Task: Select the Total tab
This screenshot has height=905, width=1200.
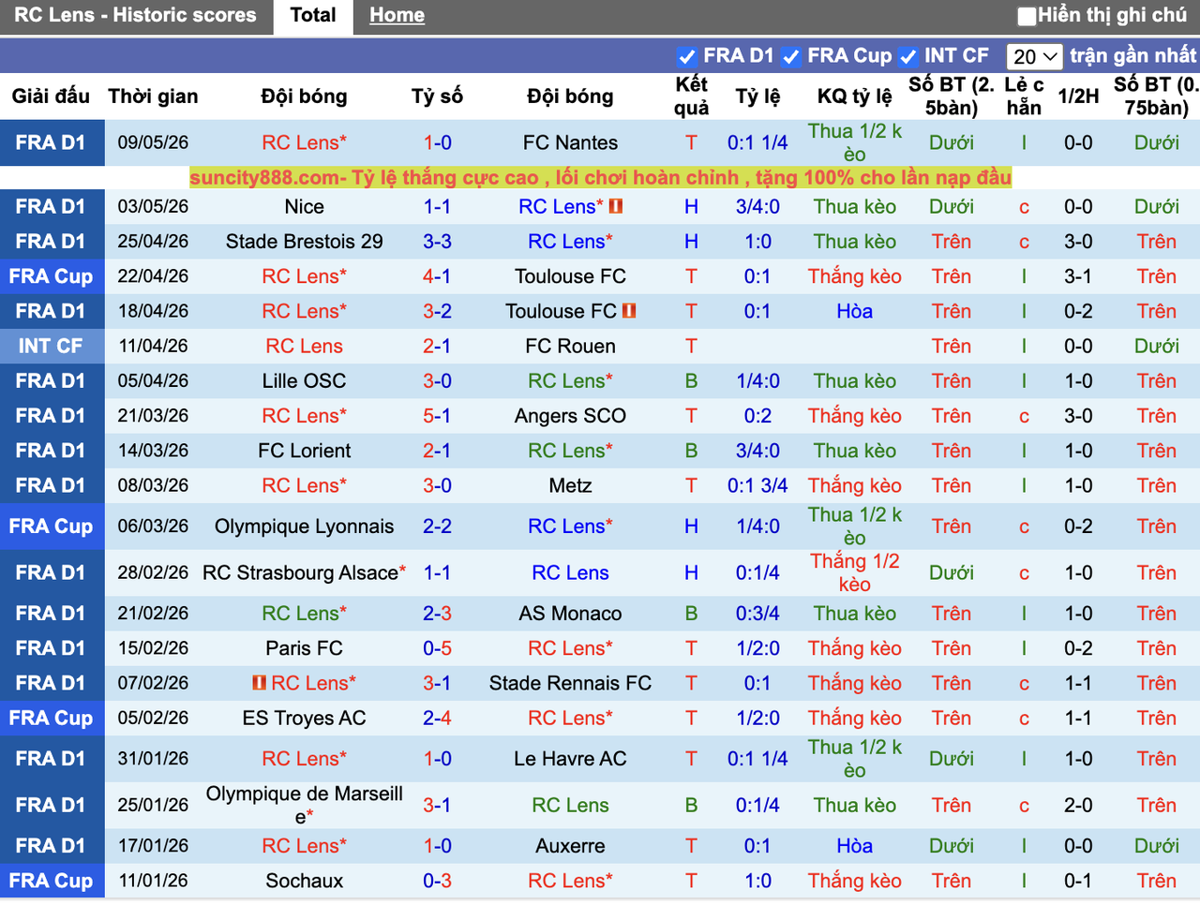Action: (313, 15)
